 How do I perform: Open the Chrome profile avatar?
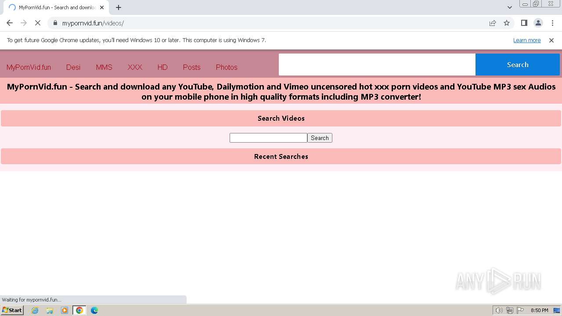click(x=538, y=23)
